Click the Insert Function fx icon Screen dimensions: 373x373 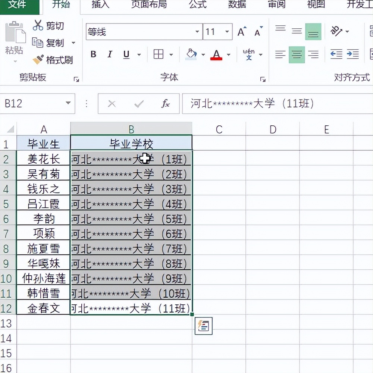point(167,103)
